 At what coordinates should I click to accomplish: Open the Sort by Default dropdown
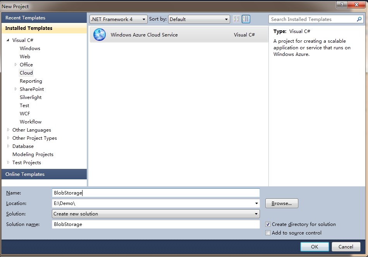[199, 19]
